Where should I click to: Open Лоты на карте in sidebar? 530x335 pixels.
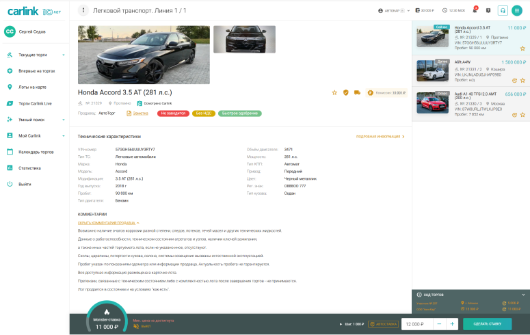pos(32,87)
